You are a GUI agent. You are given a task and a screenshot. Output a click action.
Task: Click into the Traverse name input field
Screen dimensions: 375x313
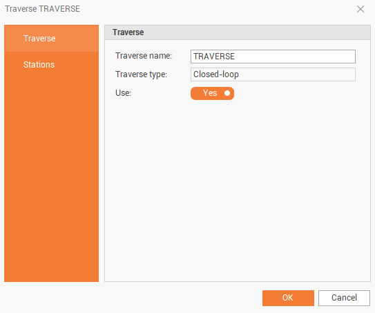point(273,57)
